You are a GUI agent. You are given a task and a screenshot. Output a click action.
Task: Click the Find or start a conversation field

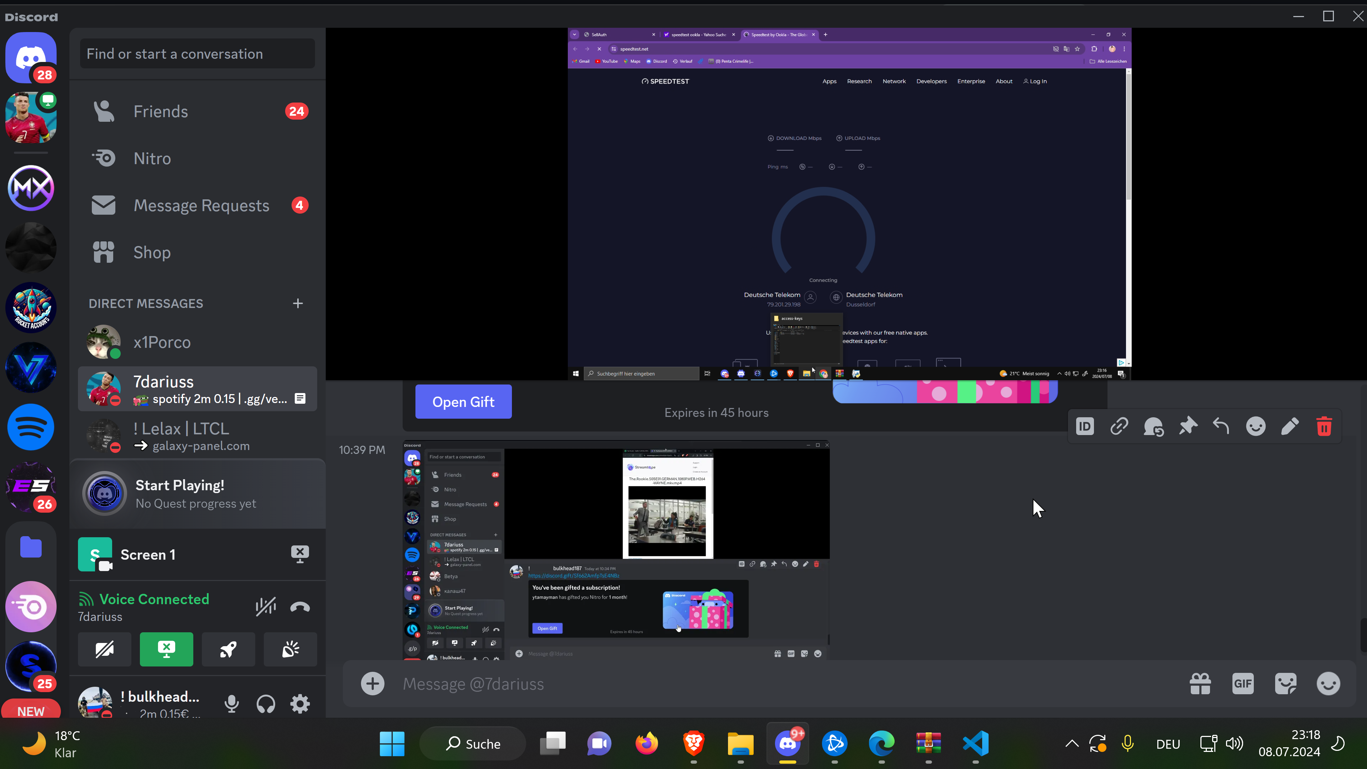pos(197,54)
